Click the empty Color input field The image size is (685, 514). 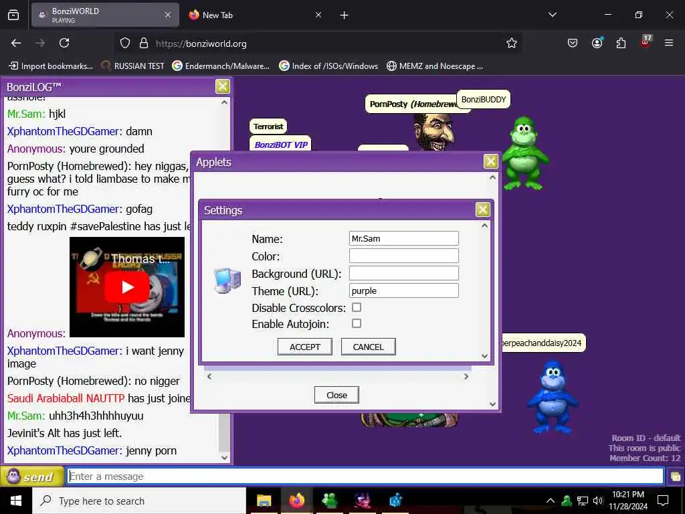403,256
